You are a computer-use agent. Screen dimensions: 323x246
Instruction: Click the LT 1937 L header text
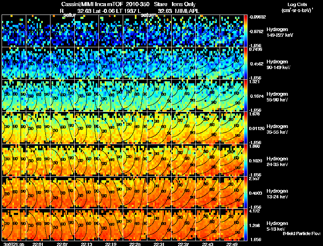point(128,11)
